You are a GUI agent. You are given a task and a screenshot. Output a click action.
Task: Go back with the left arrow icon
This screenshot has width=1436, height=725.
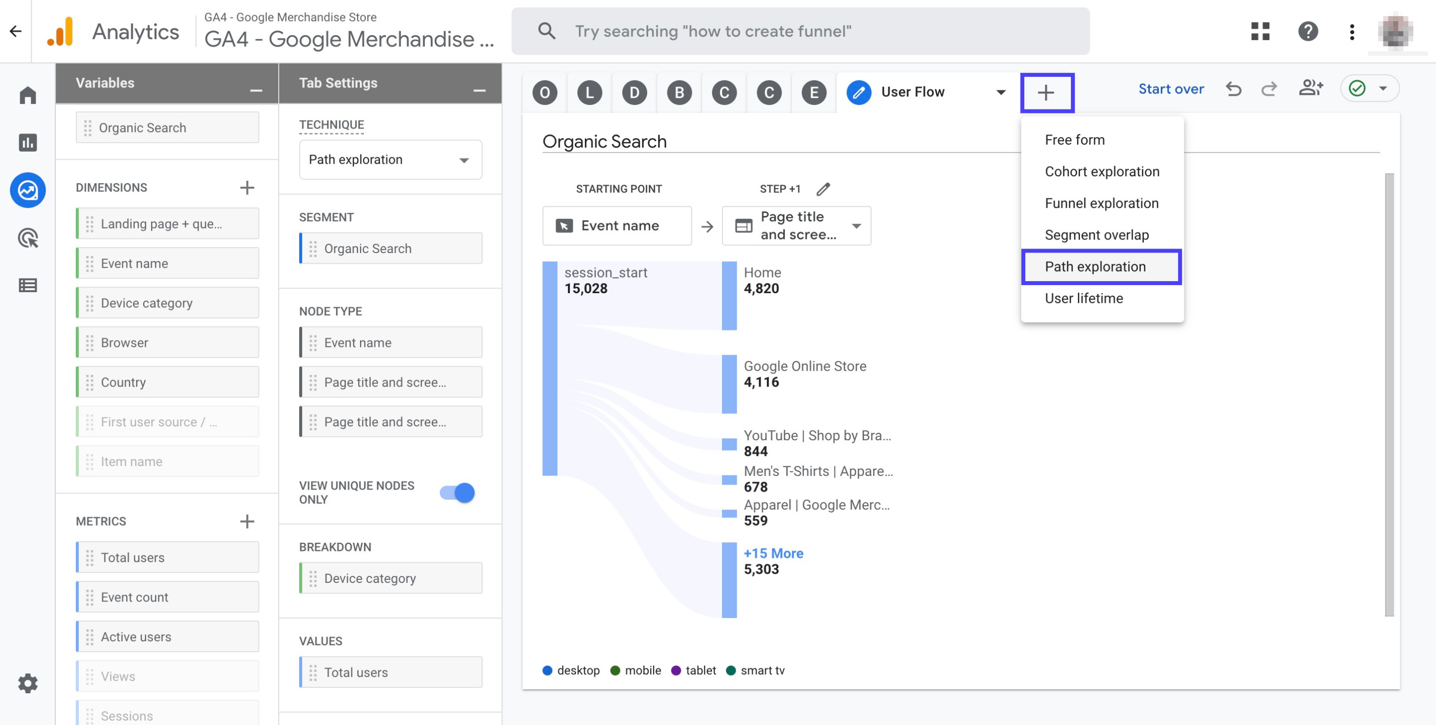[16, 31]
